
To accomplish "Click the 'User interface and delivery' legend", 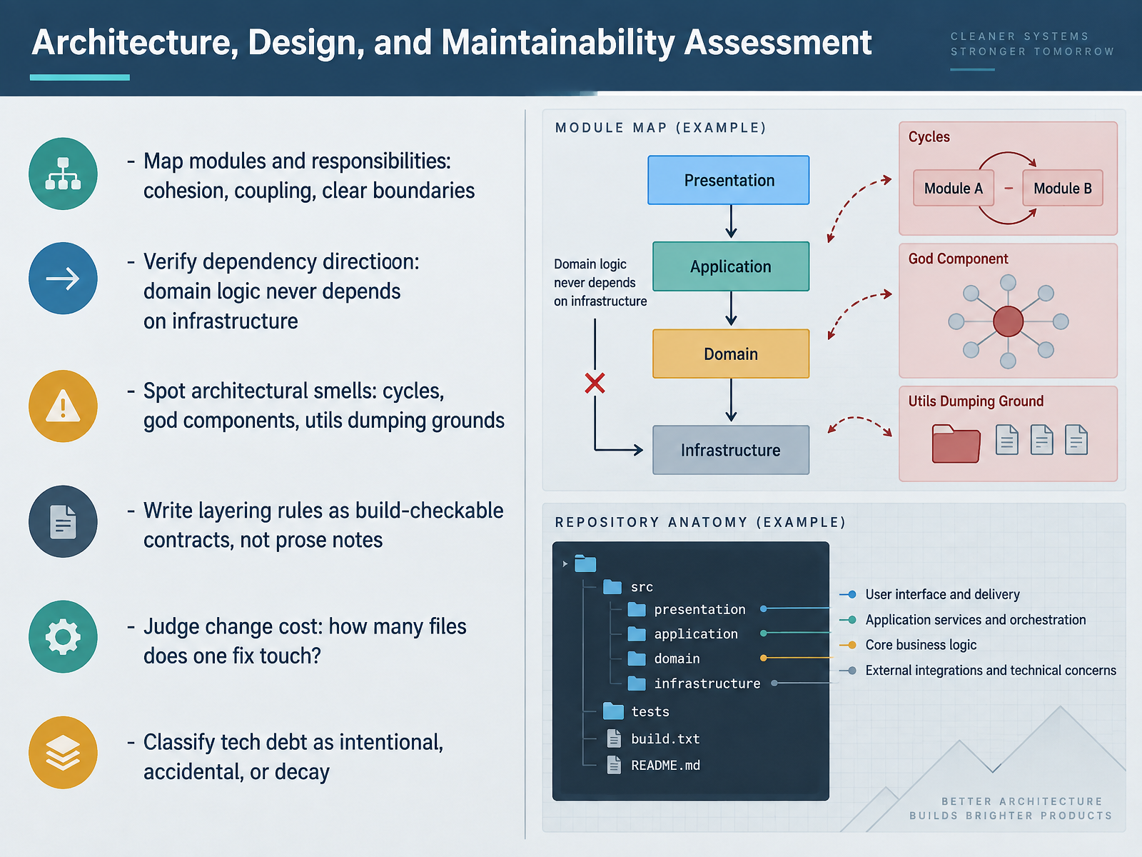I will [942, 594].
